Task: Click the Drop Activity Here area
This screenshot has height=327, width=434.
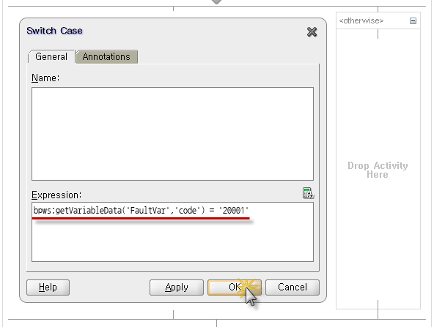Action: click(x=378, y=170)
